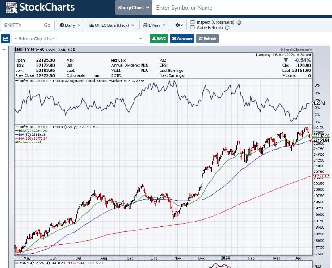Open the Select a ChartList dropdown
This screenshot has height=268, width=332.
pyautogui.click(x=78, y=39)
